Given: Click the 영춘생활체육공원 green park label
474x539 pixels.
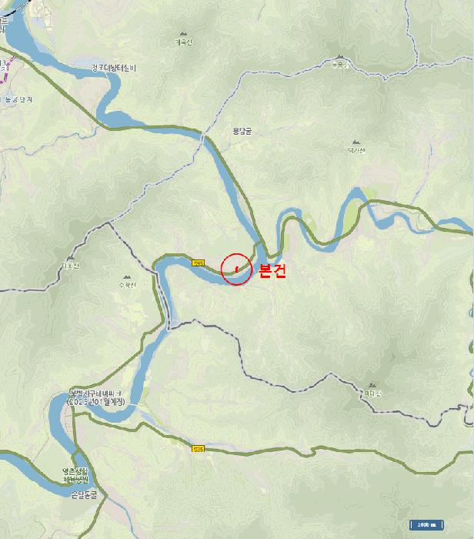Looking at the screenshot, I should (75, 476).
